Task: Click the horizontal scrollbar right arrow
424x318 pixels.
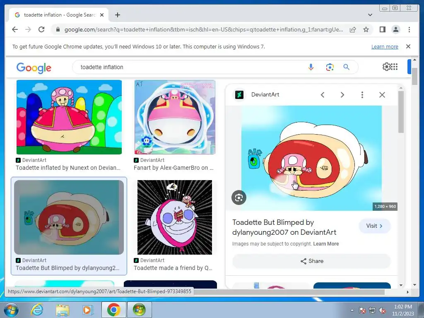Action: click(408, 292)
